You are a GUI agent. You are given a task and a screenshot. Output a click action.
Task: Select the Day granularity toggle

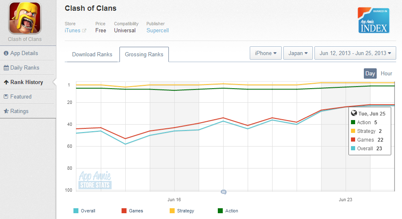[x=370, y=73]
